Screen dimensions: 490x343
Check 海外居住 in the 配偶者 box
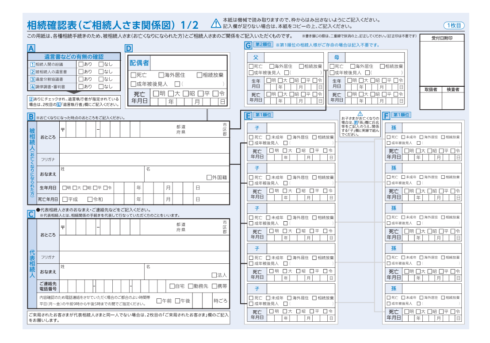pos(161,75)
